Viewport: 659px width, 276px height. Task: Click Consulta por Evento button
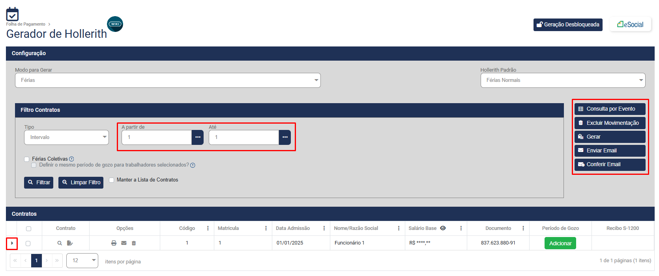[x=610, y=109]
